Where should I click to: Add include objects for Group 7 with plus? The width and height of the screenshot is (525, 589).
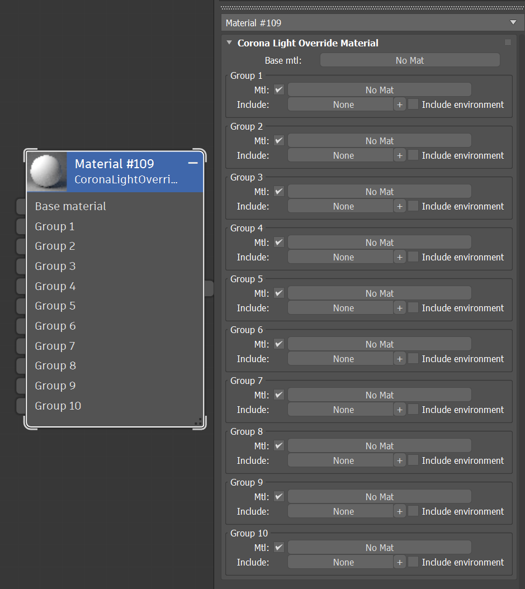click(x=400, y=410)
